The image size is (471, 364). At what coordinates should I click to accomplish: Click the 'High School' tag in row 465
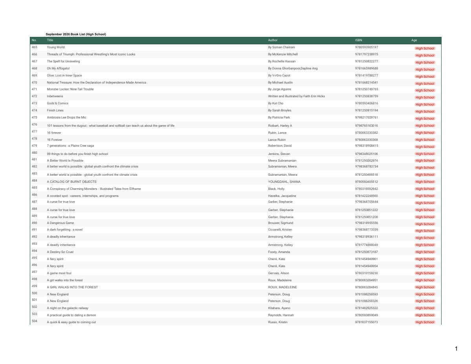(425, 48)
